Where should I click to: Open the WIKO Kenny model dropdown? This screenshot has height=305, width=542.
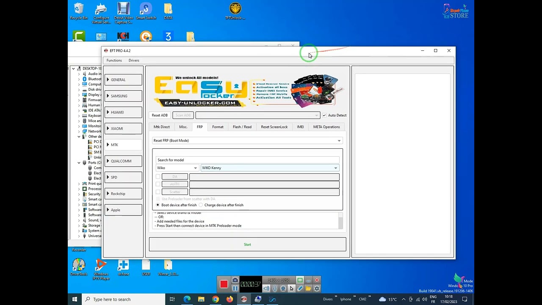pyautogui.click(x=270, y=168)
